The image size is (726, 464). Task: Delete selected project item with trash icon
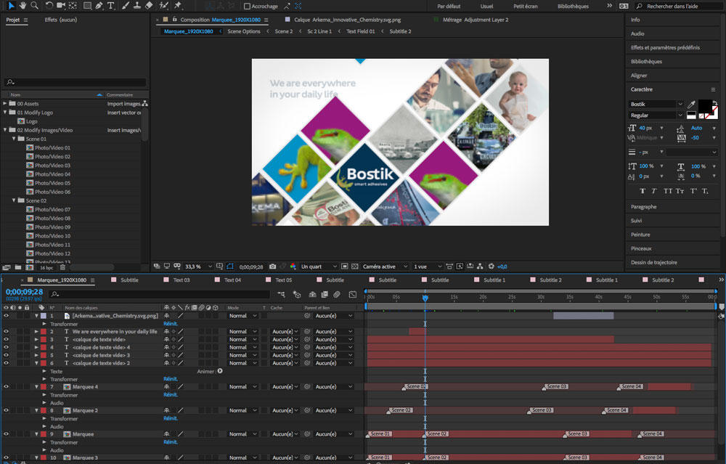(x=62, y=267)
